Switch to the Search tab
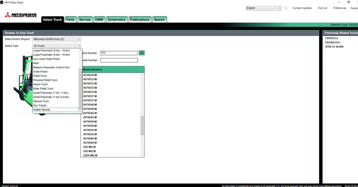358x187 pixels. [x=159, y=20]
